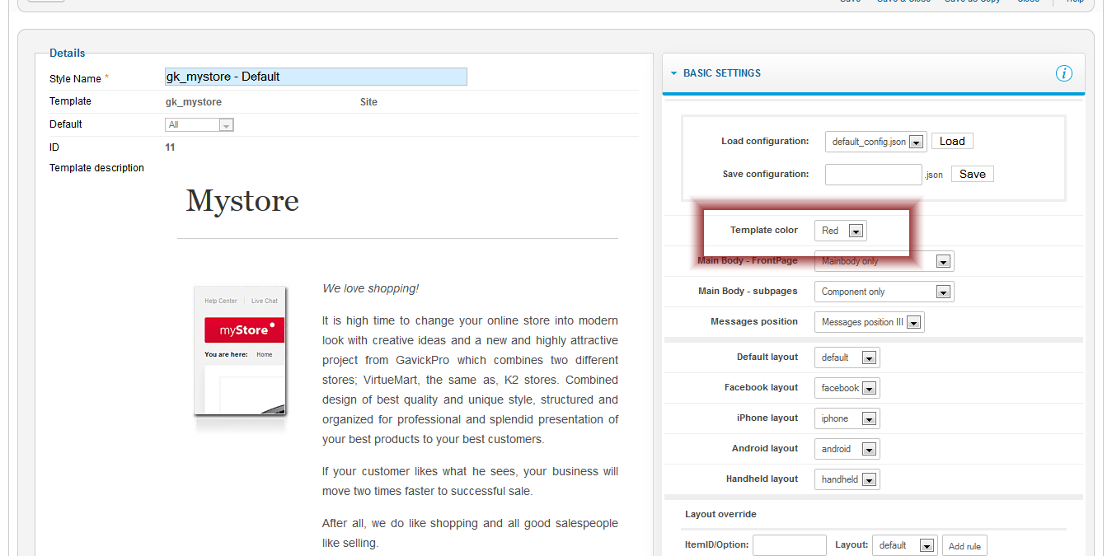Click the Template description label
Image resolution: width=1112 pixels, height=556 pixels.
click(x=96, y=168)
